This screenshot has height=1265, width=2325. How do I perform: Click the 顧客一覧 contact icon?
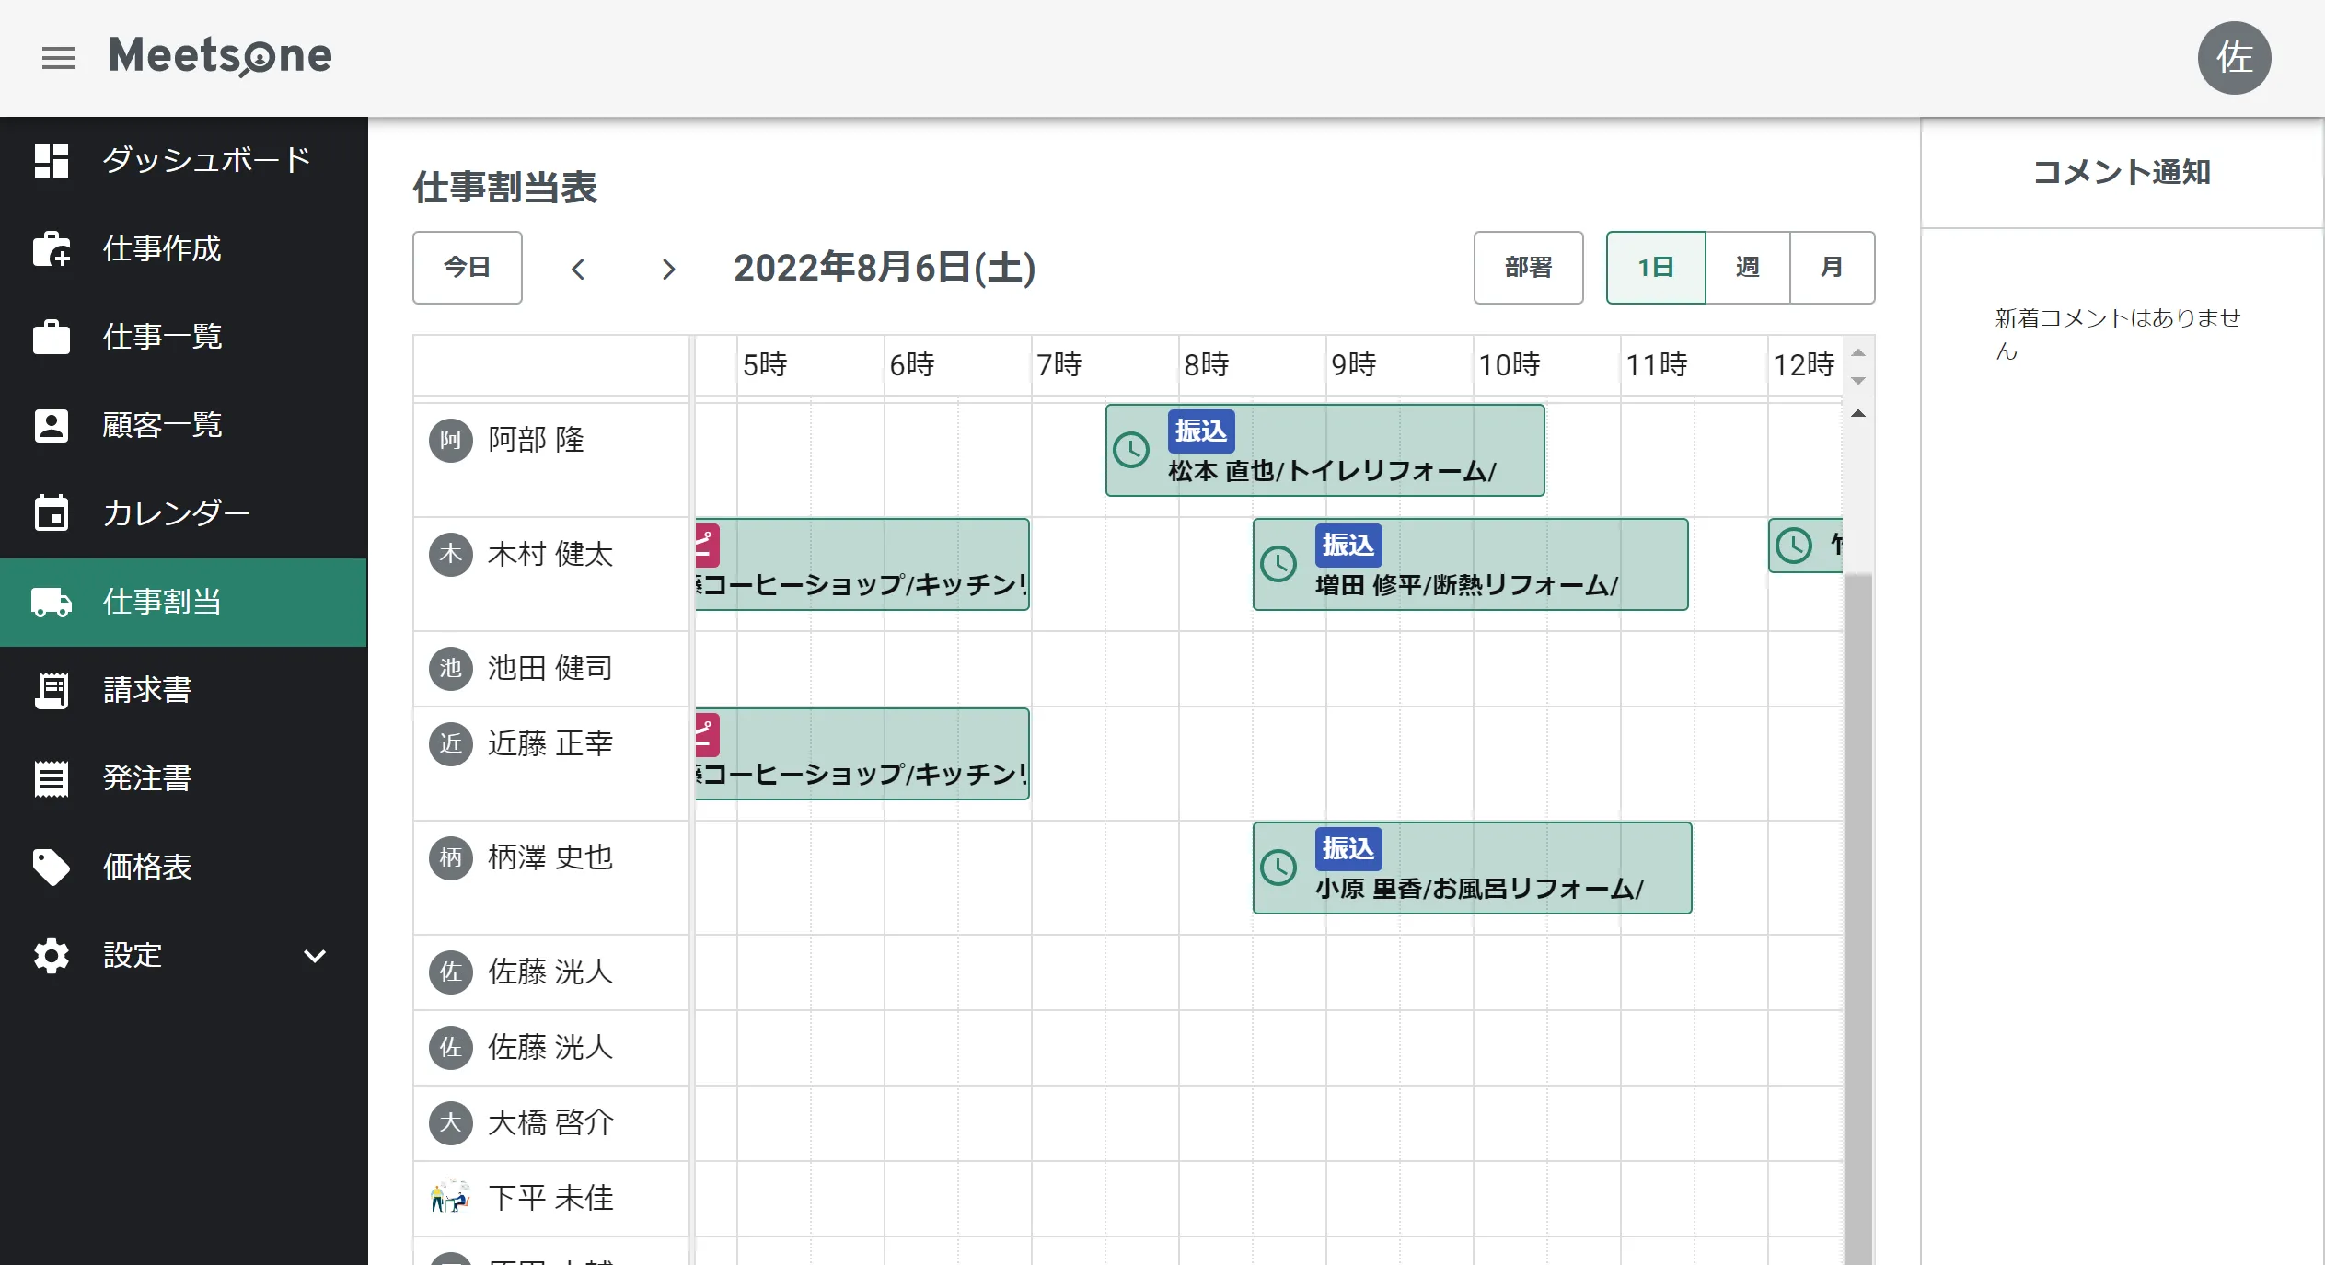(x=52, y=425)
